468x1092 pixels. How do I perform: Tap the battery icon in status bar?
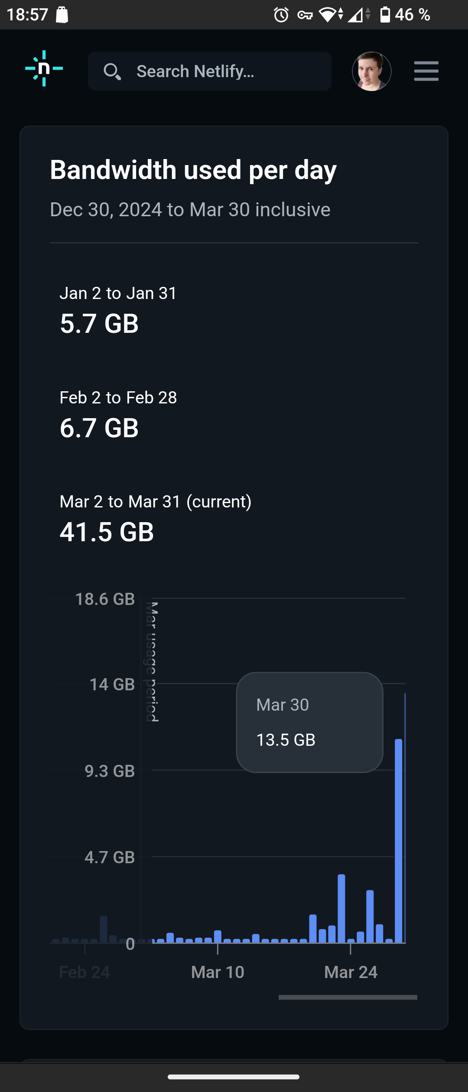[x=385, y=15]
